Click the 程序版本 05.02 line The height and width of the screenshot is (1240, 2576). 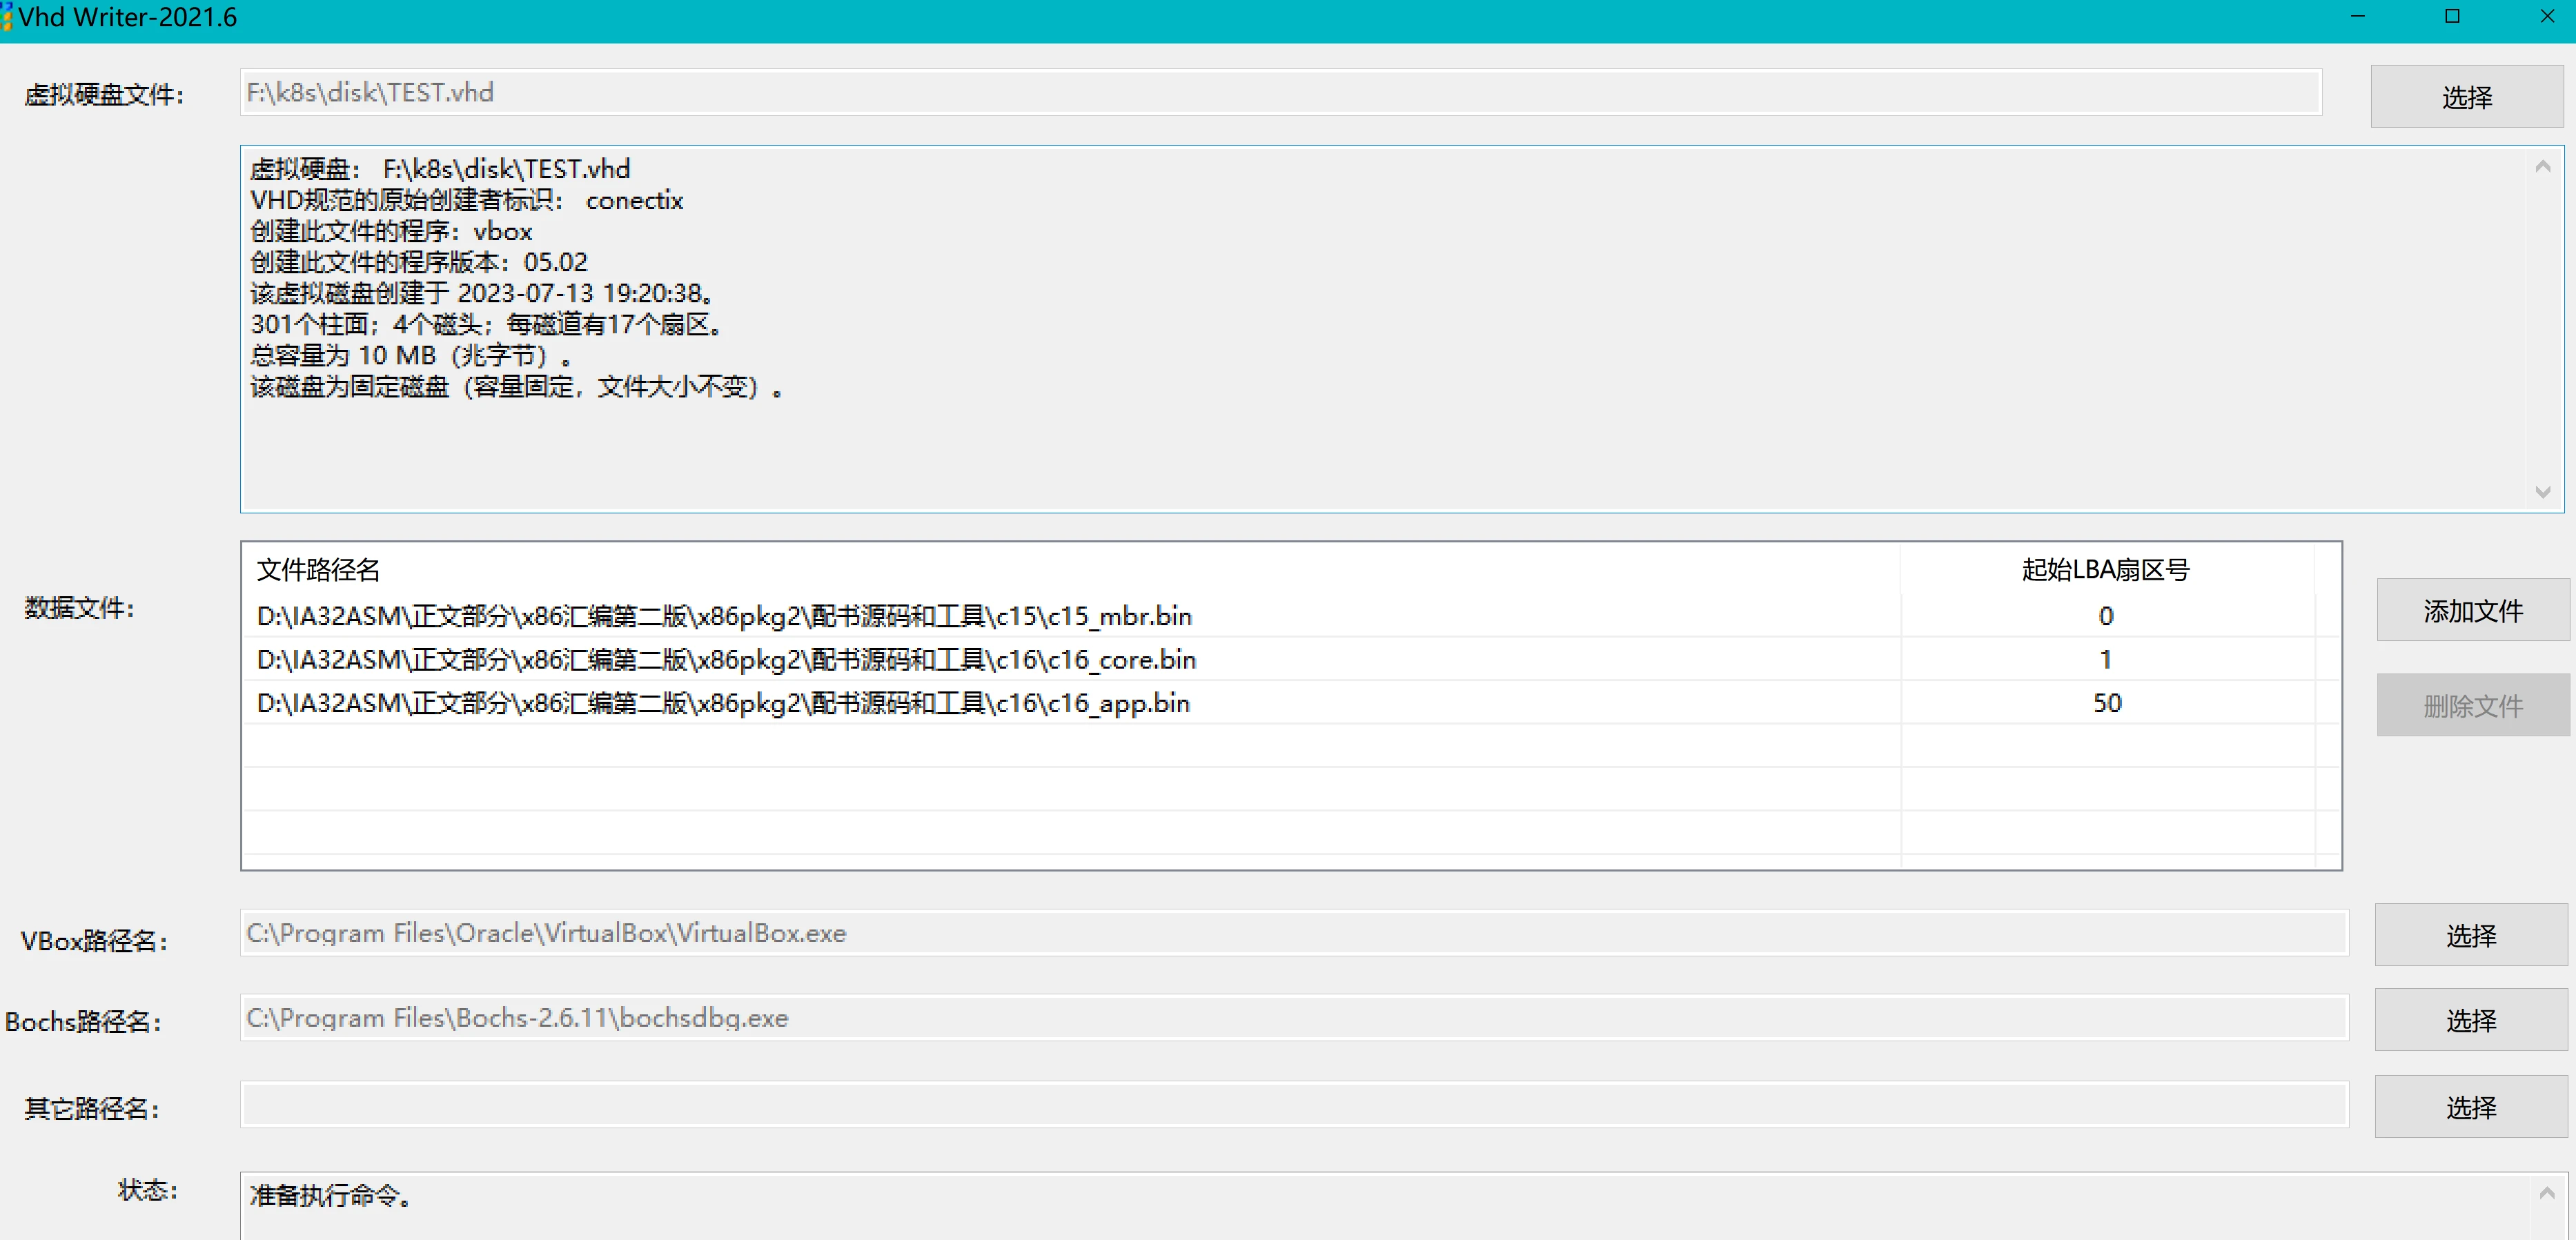(x=418, y=262)
